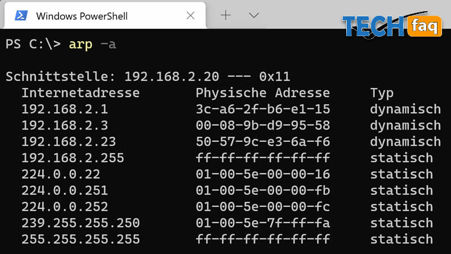Image resolution: width=451 pixels, height=254 pixels.
Task: Click the Schnittstelle 192.168.2.20 line
Action: (148, 77)
